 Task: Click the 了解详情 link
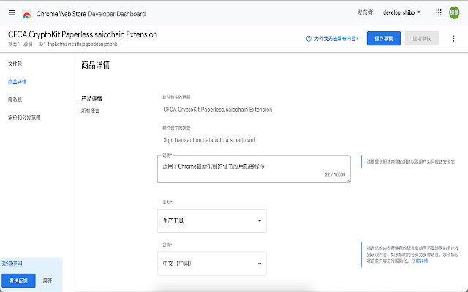420,261
